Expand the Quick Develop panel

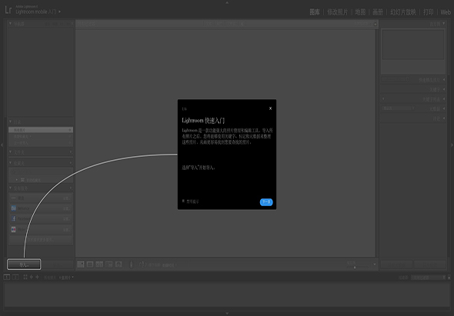click(444, 80)
